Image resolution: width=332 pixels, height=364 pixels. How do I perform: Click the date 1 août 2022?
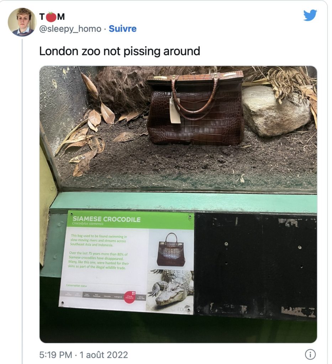coord(104,355)
